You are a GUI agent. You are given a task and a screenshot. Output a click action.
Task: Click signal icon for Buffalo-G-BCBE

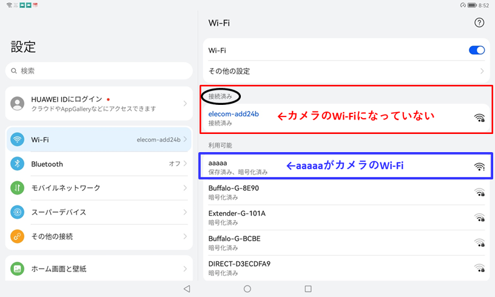[x=479, y=243]
